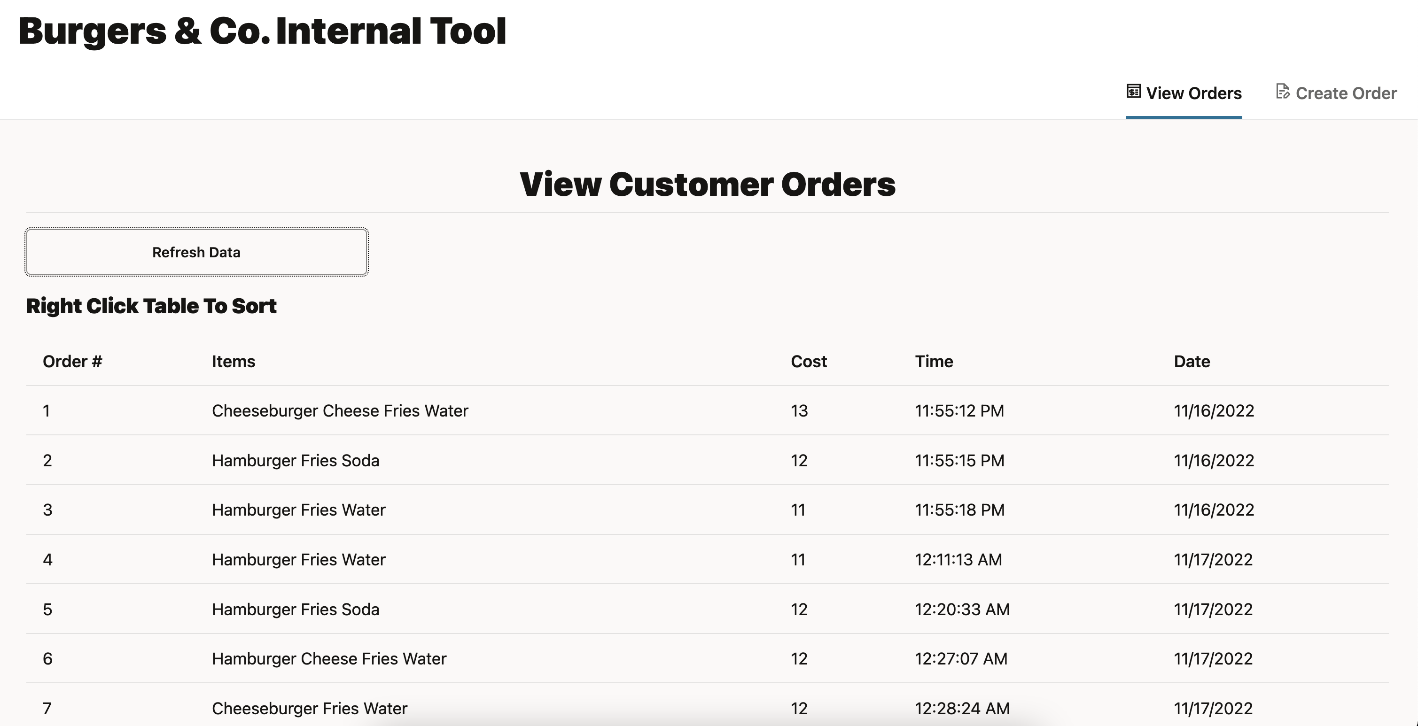Open the Create Order tab label

pyautogui.click(x=1346, y=93)
